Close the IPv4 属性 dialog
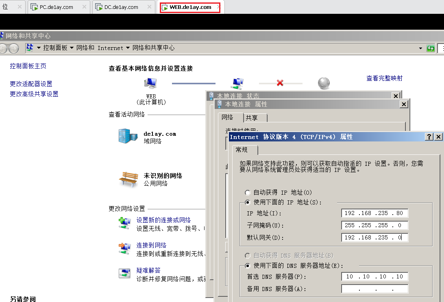444x302 pixels. point(438,137)
